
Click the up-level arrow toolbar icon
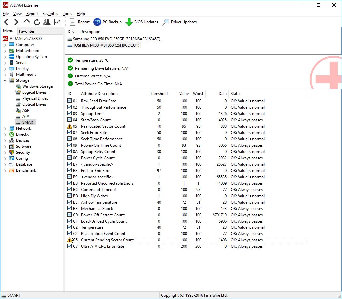[x=26, y=21]
